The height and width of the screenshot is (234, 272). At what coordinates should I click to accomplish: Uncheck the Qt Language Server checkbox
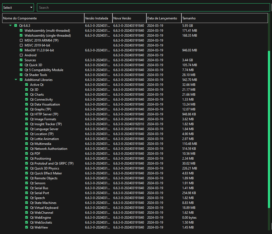(27, 129)
